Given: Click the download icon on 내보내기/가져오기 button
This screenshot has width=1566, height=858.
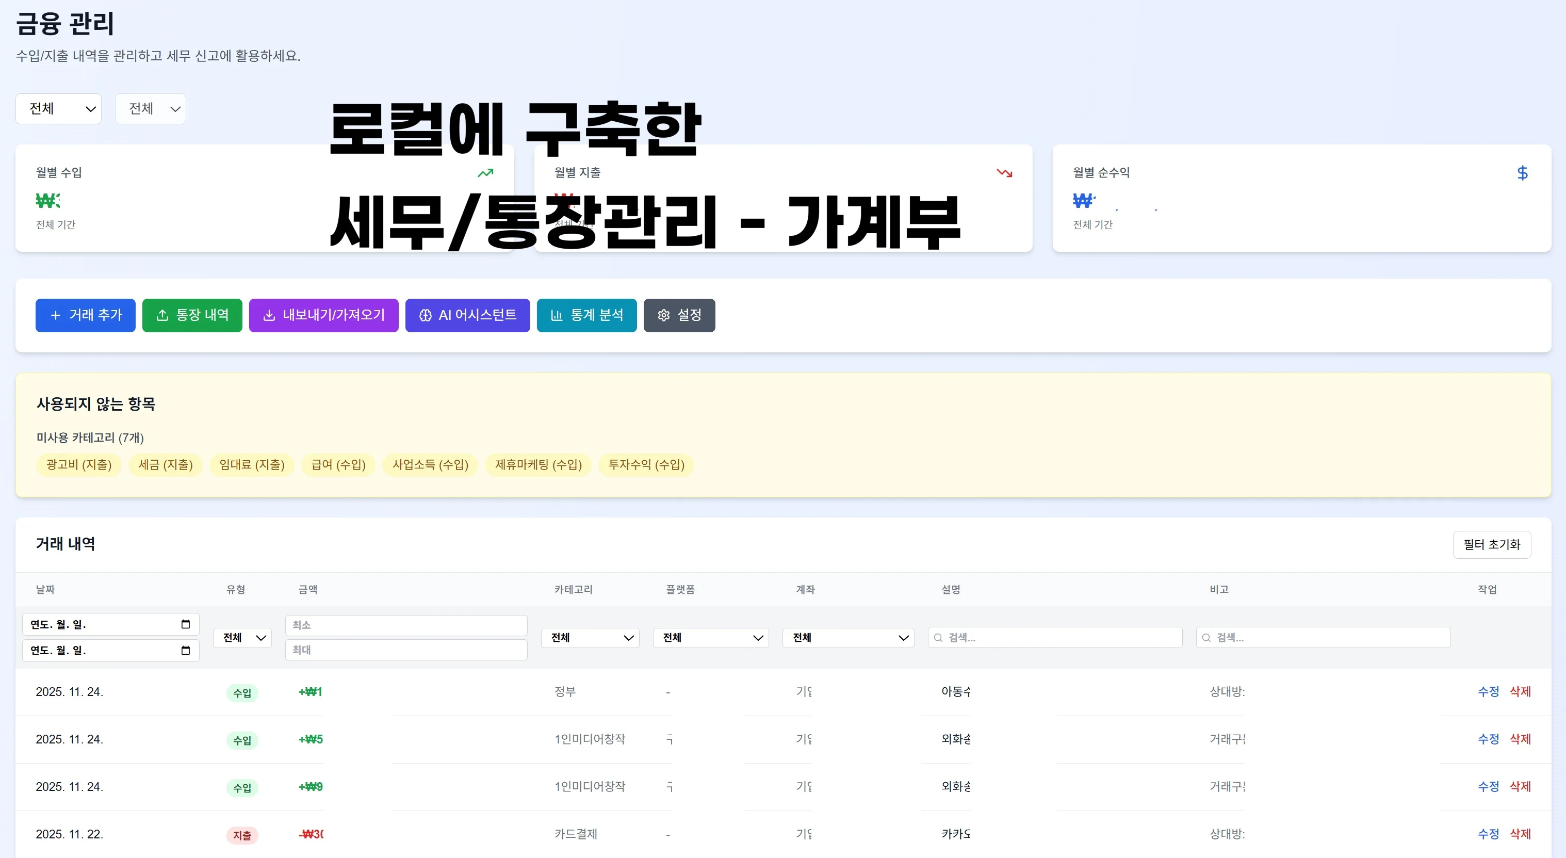Looking at the screenshot, I should point(269,315).
